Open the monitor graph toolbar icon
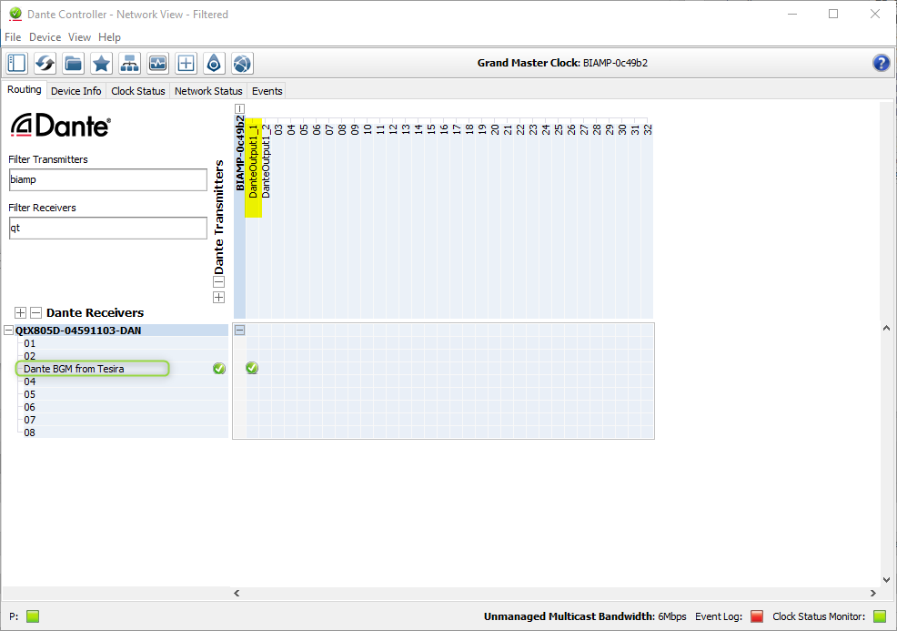The image size is (897, 631). tap(158, 63)
